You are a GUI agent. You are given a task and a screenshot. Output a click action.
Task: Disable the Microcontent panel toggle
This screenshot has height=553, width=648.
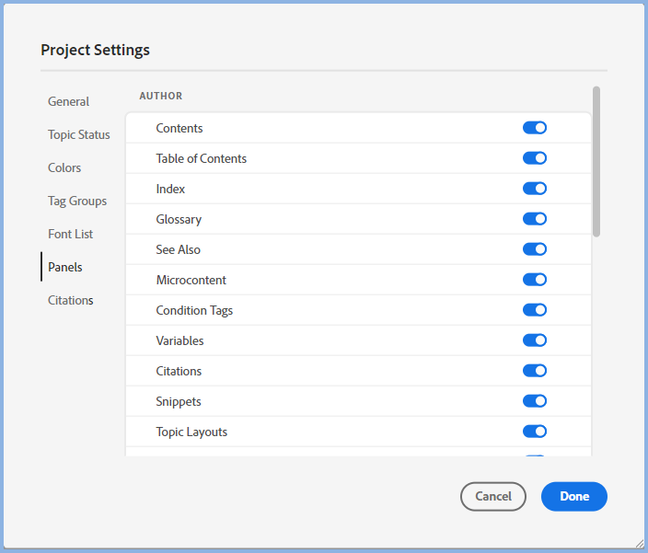(x=534, y=280)
